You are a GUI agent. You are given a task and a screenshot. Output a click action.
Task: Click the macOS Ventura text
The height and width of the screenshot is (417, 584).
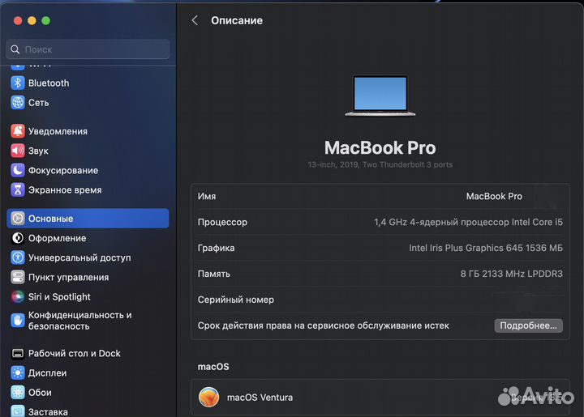(260, 398)
